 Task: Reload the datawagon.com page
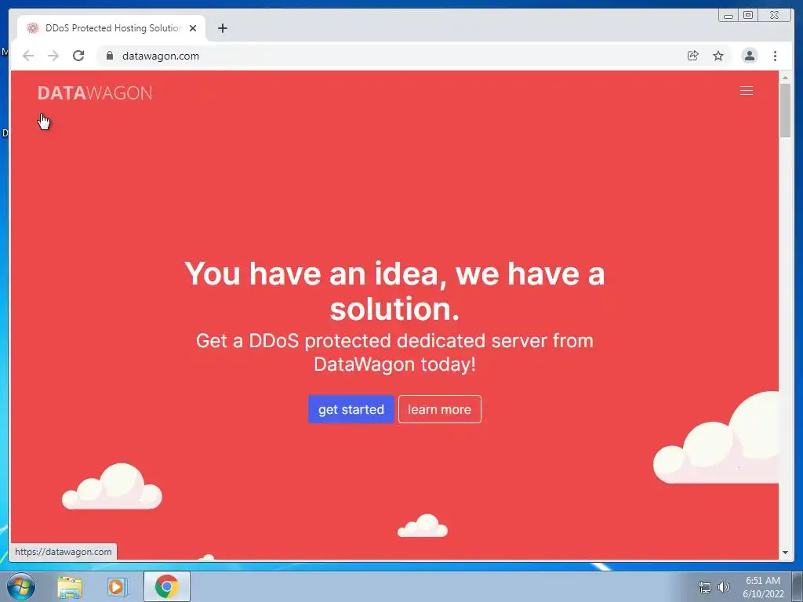(x=78, y=56)
